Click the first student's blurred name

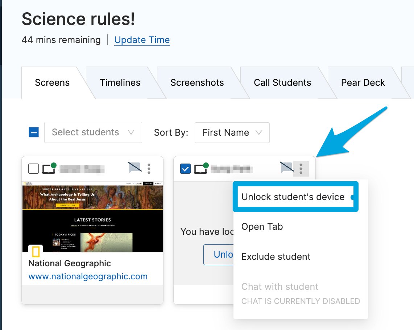pyautogui.click(x=82, y=169)
